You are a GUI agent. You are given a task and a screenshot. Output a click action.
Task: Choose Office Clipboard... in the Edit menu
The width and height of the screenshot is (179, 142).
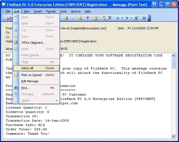(36, 43)
